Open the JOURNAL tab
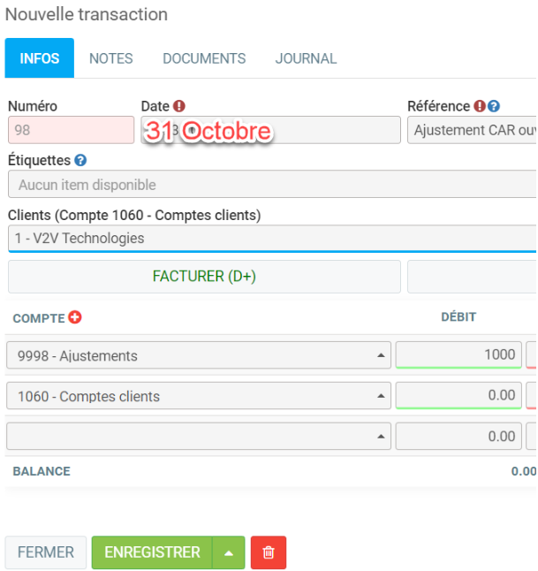This screenshot has height=571, width=538. (306, 58)
